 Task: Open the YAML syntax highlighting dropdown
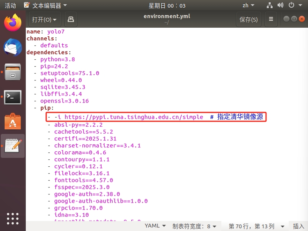point(156,226)
